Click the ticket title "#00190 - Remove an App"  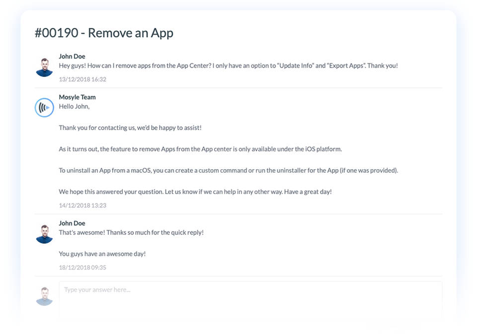[104, 33]
